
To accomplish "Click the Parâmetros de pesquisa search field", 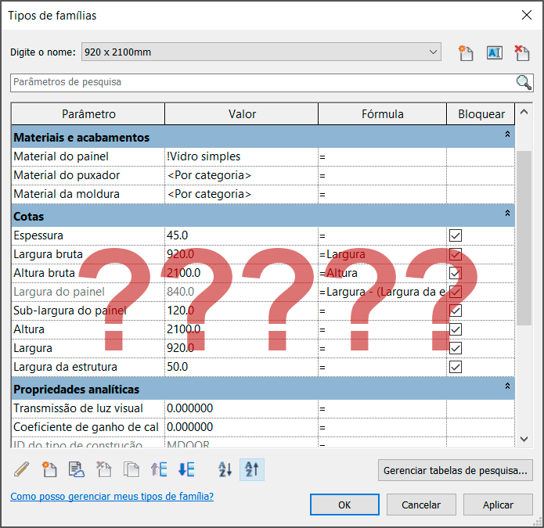I will 262,82.
